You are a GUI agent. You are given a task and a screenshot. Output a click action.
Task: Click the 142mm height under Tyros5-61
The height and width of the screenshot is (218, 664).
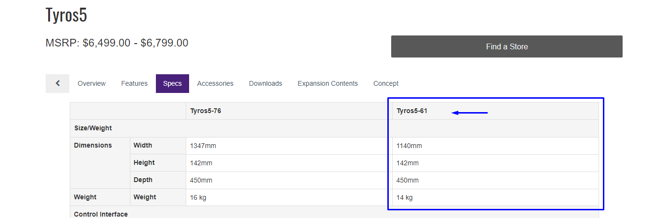tap(408, 163)
